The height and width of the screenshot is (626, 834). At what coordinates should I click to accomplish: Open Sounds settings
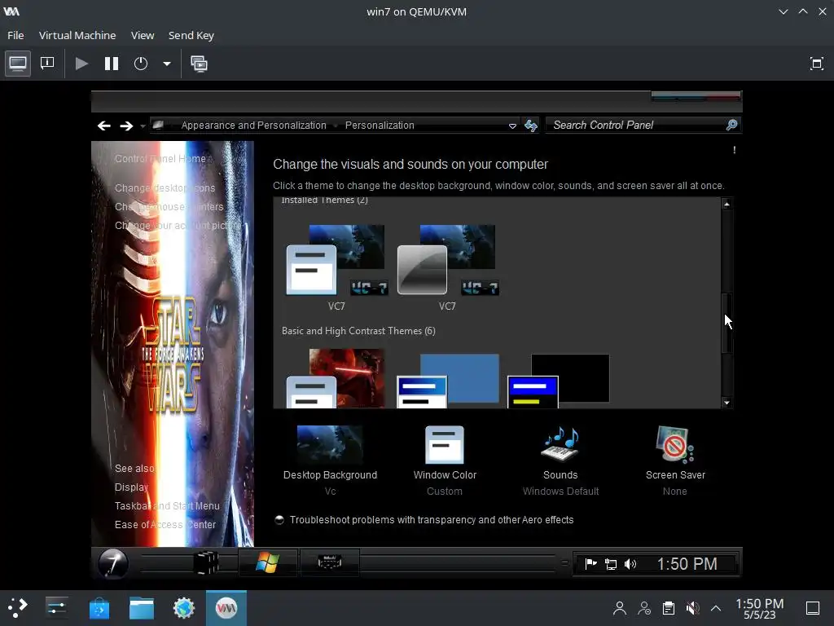(x=560, y=461)
